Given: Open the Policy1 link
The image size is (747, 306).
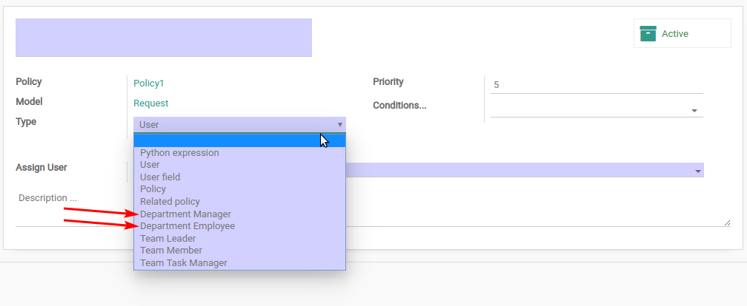Looking at the screenshot, I should pyautogui.click(x=149, y=83).
